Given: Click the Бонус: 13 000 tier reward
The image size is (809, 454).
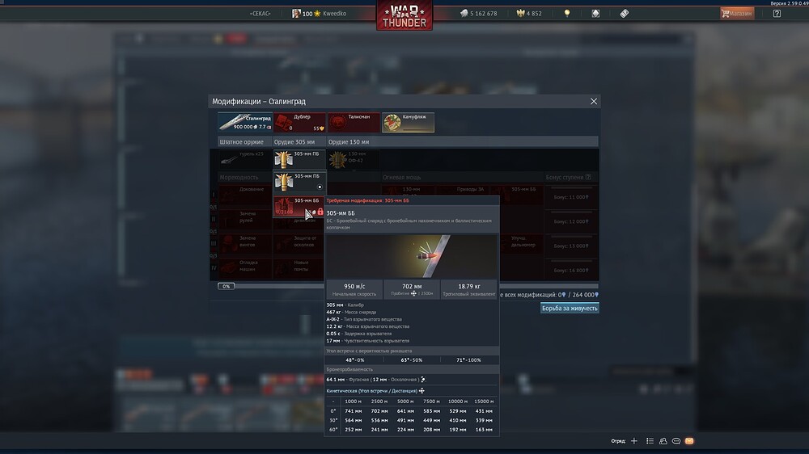Looking at the screenshot, I should 571,246.
